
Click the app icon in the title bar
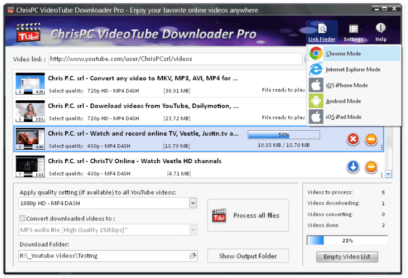[x=10, y=10]
